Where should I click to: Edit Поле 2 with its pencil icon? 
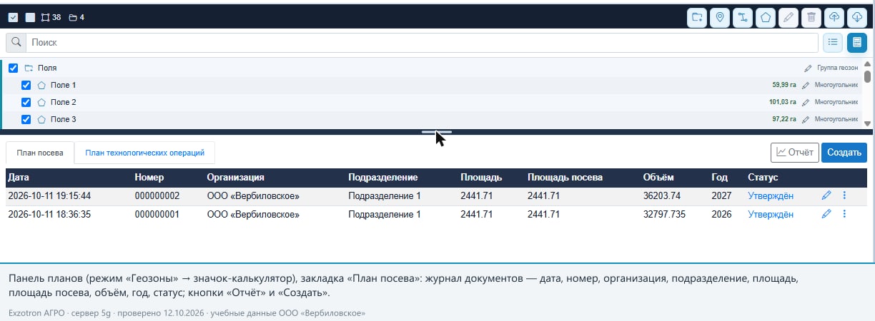pos(806,103)
